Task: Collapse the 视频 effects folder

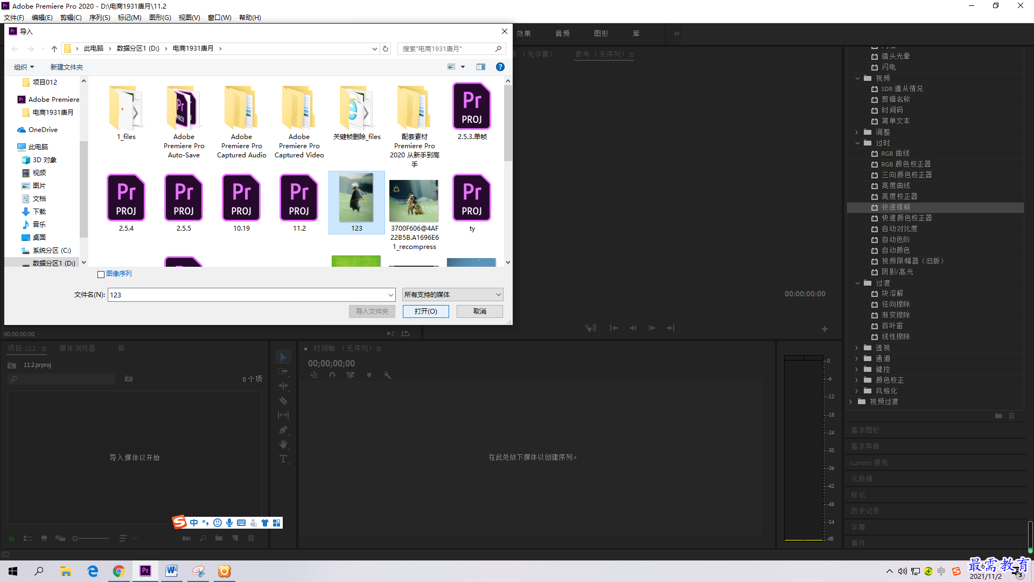Action: click(858, 78)
